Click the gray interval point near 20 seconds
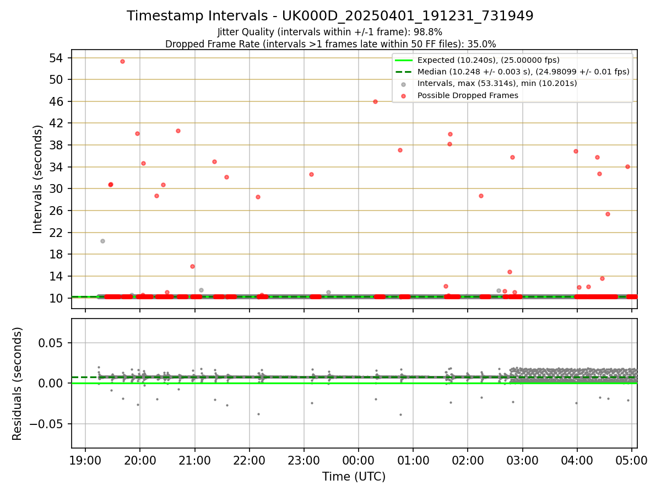Screen dimensions: 661x496 [102, 241]
